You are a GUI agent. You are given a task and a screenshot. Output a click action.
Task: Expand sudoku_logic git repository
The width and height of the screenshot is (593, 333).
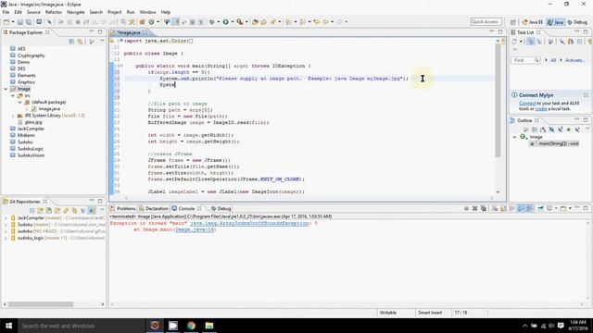(6, 239)
